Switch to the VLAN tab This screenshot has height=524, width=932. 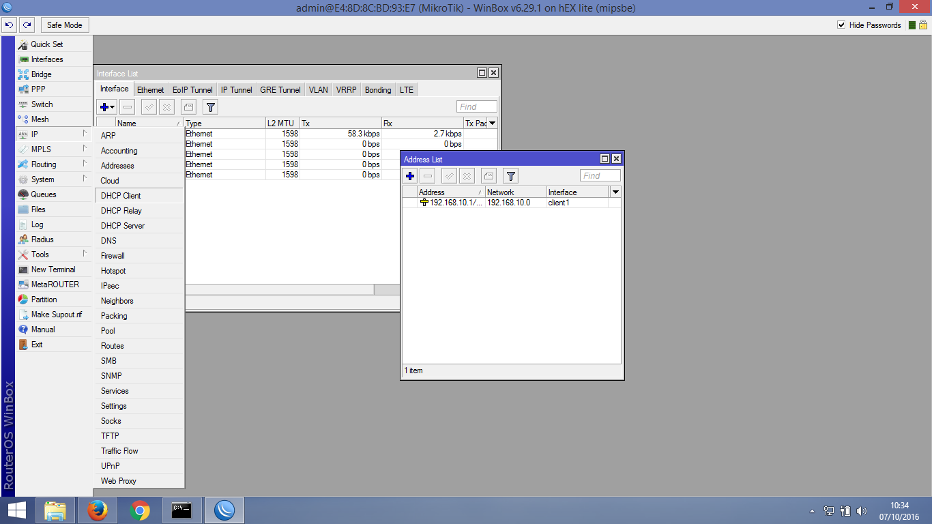click(x=318, y=90)
